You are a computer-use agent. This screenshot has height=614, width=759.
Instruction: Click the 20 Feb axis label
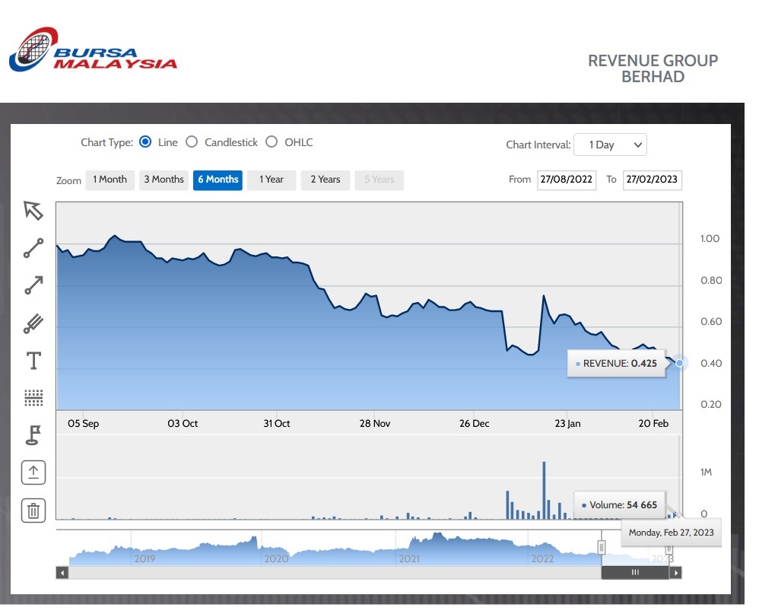653,423
